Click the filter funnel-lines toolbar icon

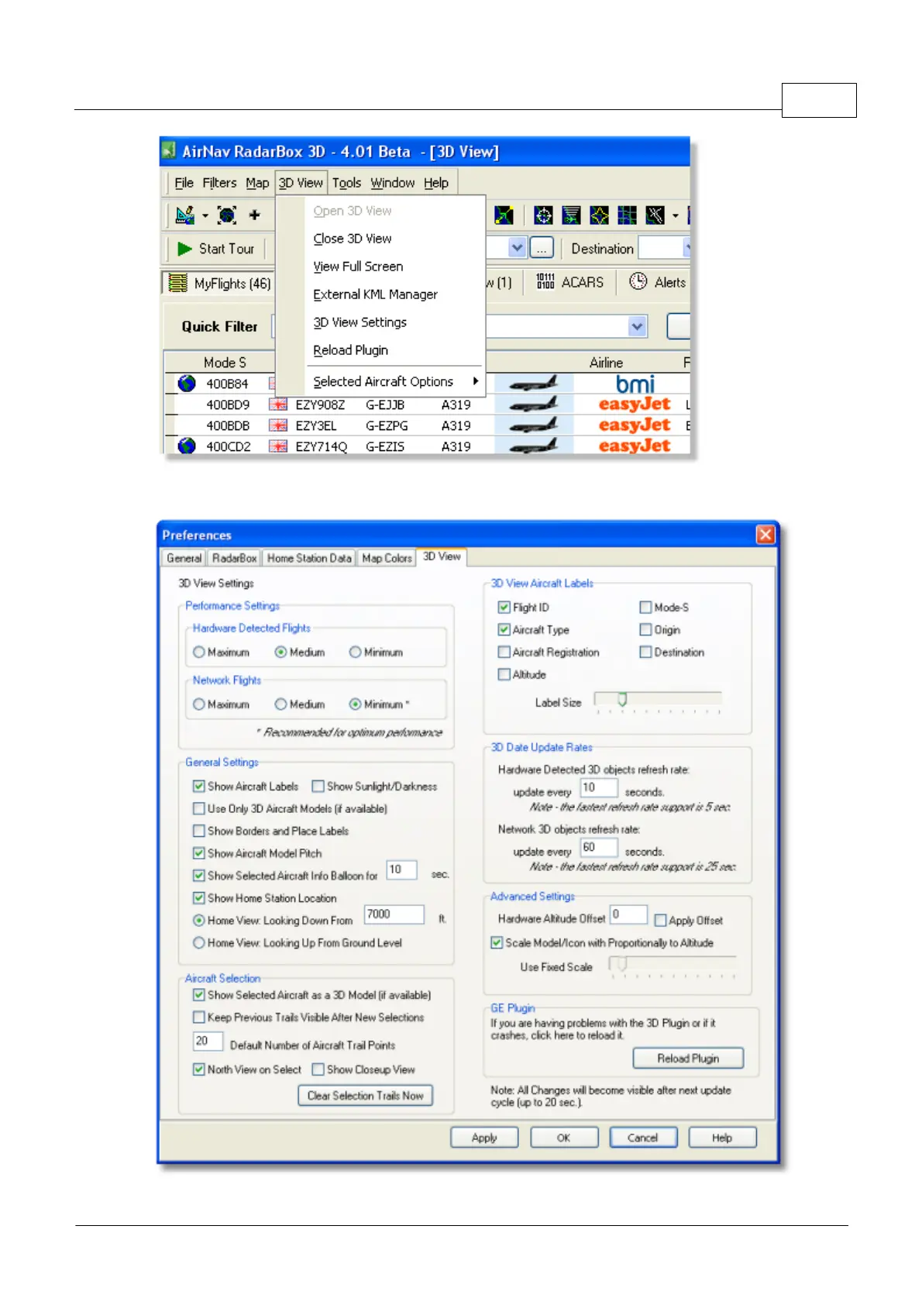coord(572,215)
